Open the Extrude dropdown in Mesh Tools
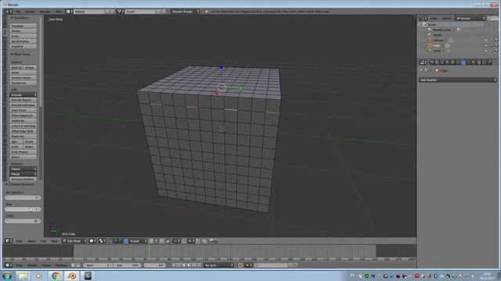Screen dimensions: 501x281 [x=23, y=95]
